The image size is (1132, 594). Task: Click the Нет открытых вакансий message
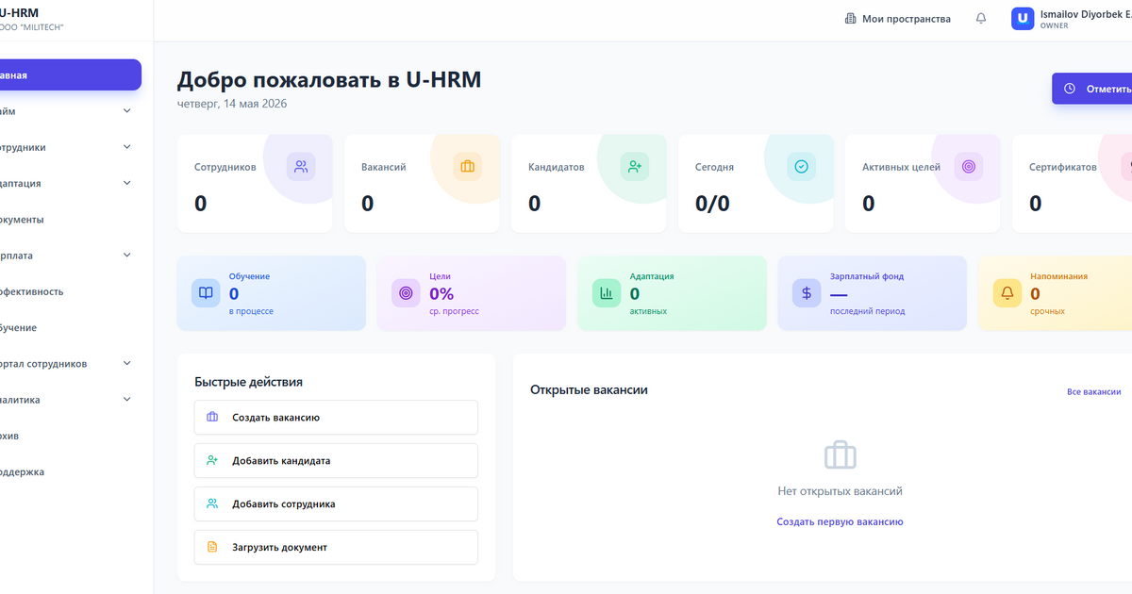(840, 491)
